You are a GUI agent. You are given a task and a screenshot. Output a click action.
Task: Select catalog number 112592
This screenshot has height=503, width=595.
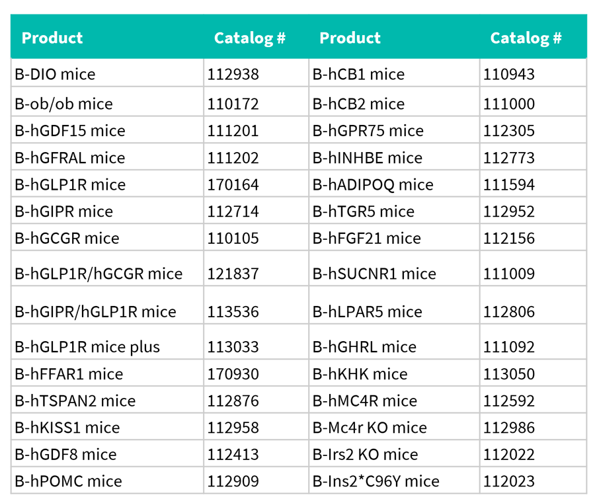509,401
